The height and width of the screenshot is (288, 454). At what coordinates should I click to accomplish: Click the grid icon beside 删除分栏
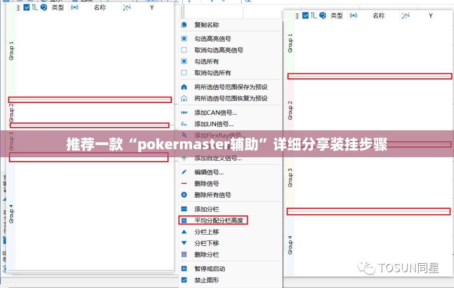tap(184, 254)
